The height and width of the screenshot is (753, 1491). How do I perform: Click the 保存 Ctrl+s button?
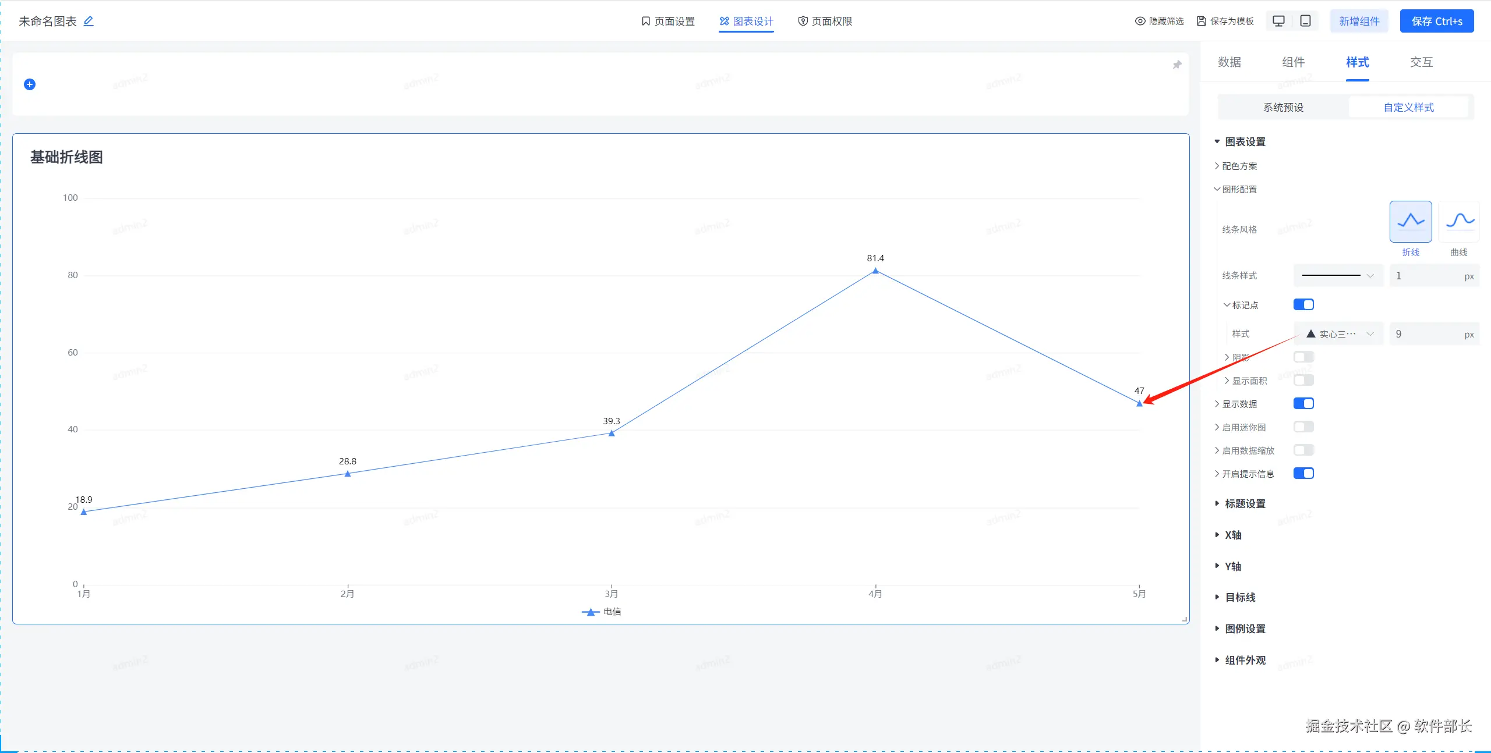(x=1437, y=21)
